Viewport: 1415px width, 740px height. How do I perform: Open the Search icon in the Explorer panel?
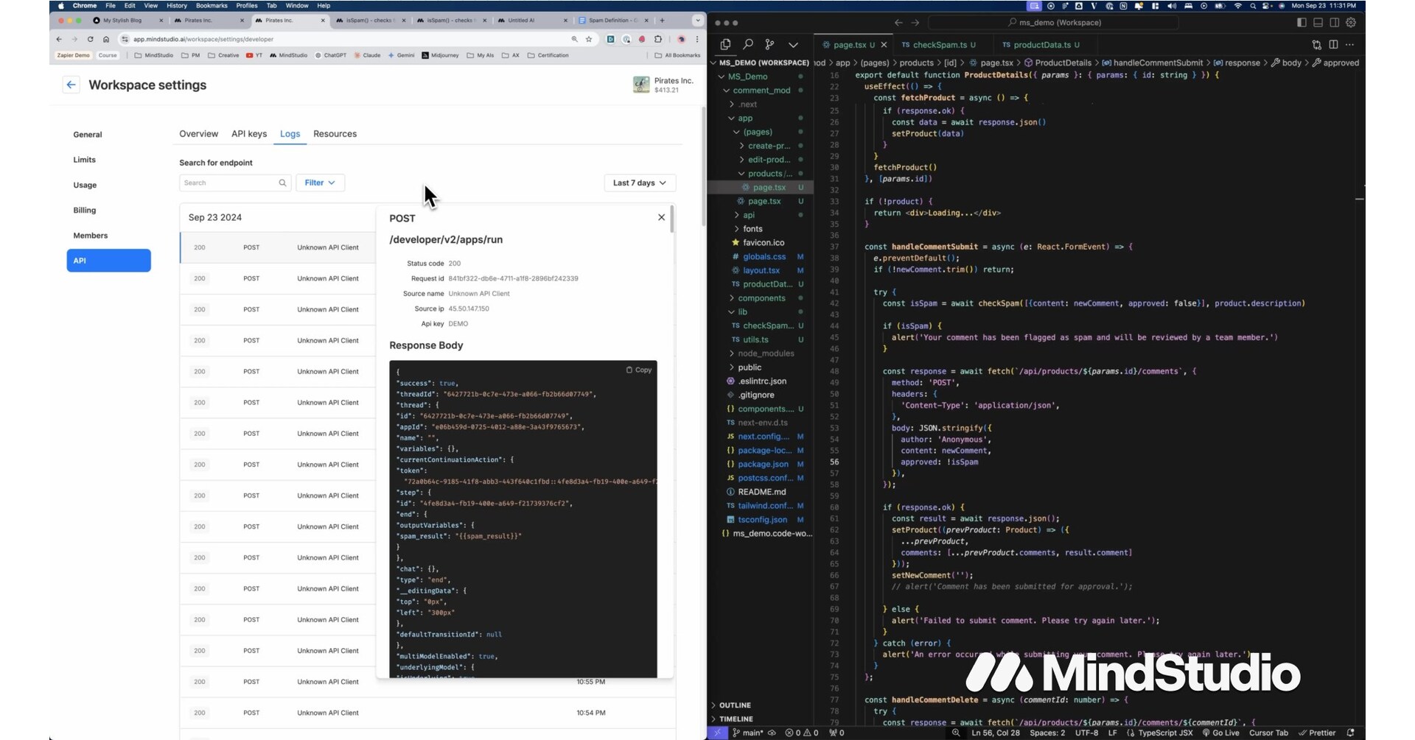(x=747, y=44)
